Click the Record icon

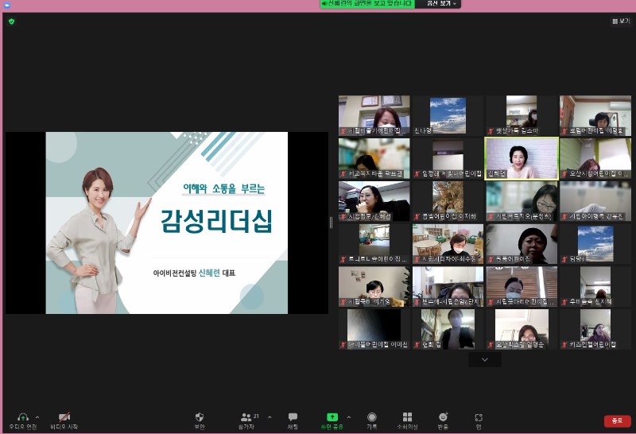click(x=371, y=417)
